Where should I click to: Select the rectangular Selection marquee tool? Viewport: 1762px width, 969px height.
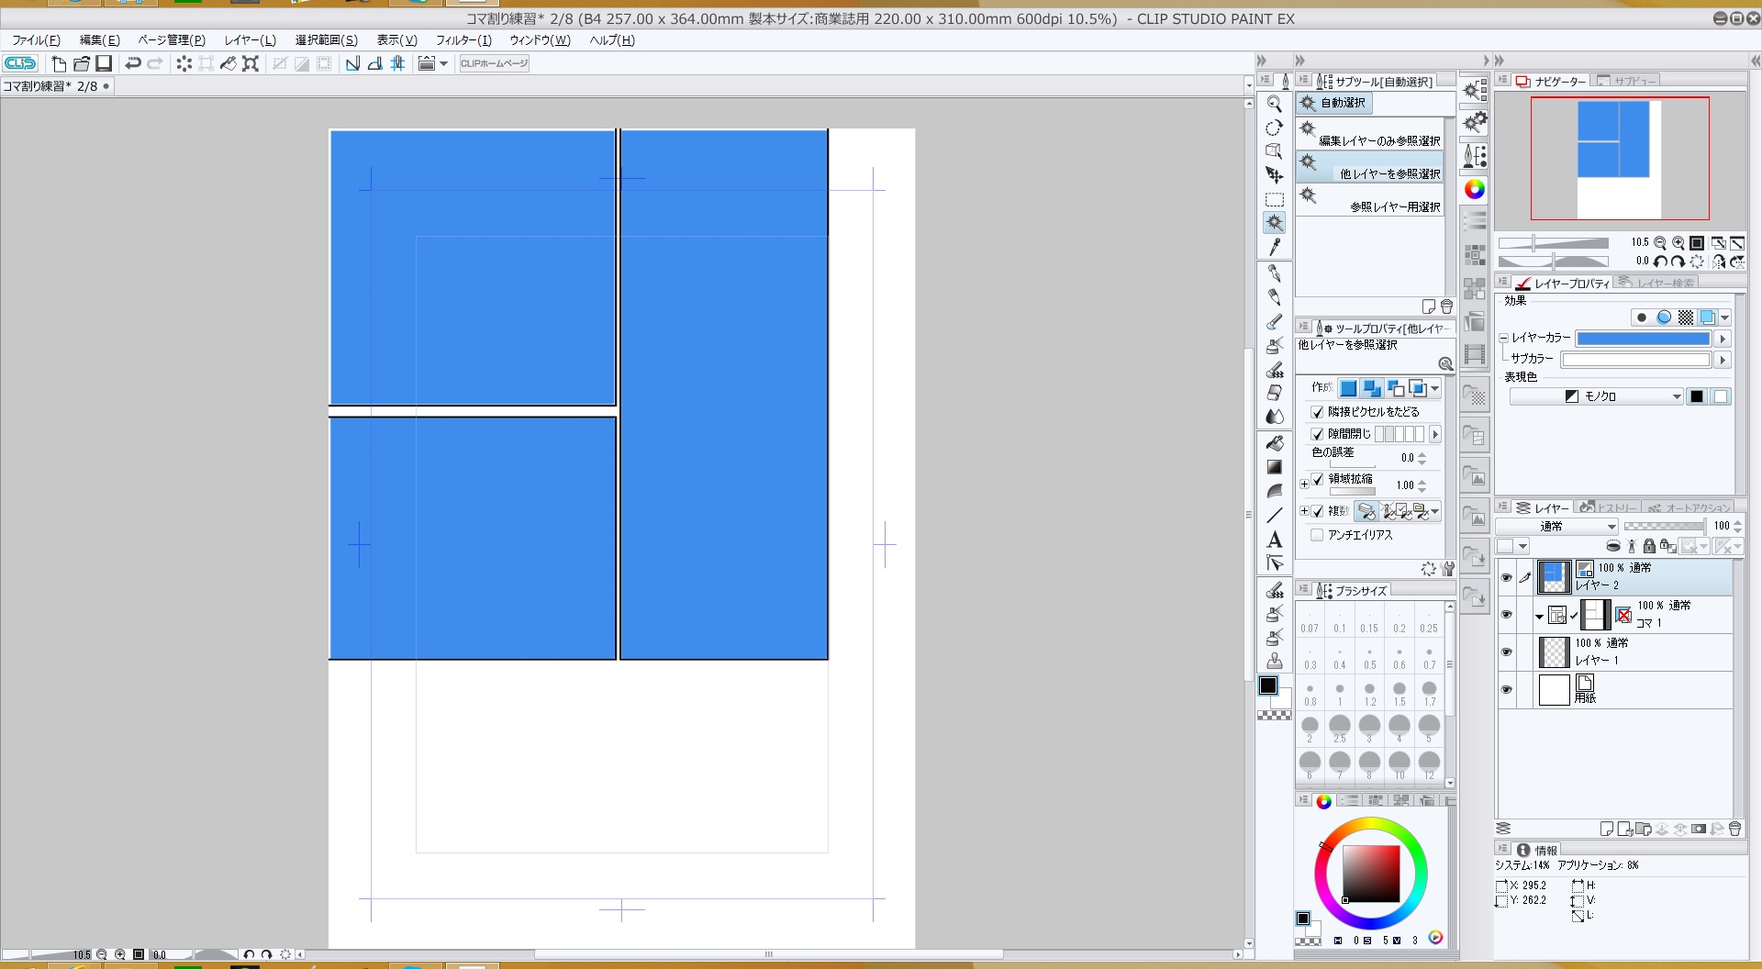tap(1274, 199)
